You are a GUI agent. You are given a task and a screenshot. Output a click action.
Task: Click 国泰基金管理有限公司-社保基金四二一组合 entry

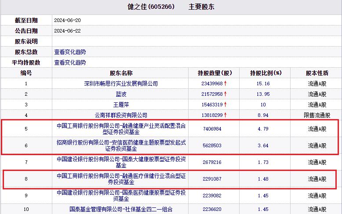pyautogui.click(x=121, y=209)
